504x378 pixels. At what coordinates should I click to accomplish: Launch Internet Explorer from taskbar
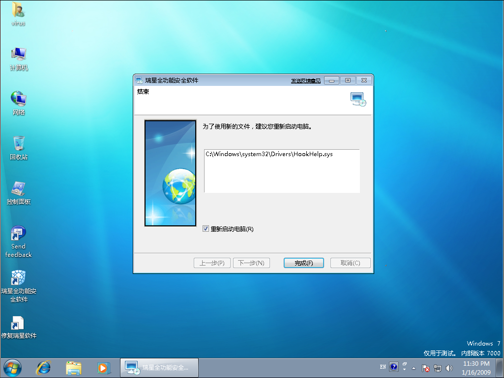point(43,368)
